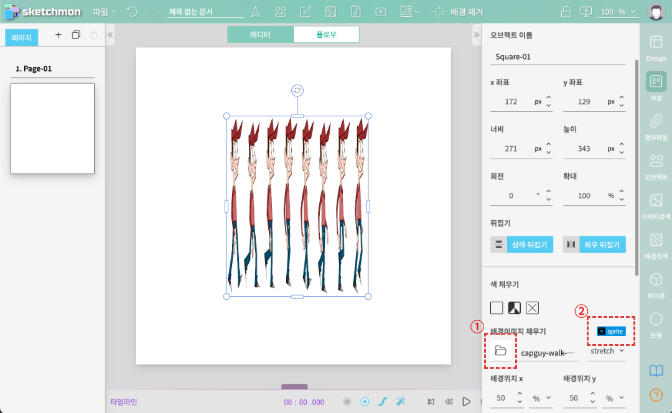
Task: Redo the last action
Action: tap(150, 12)
